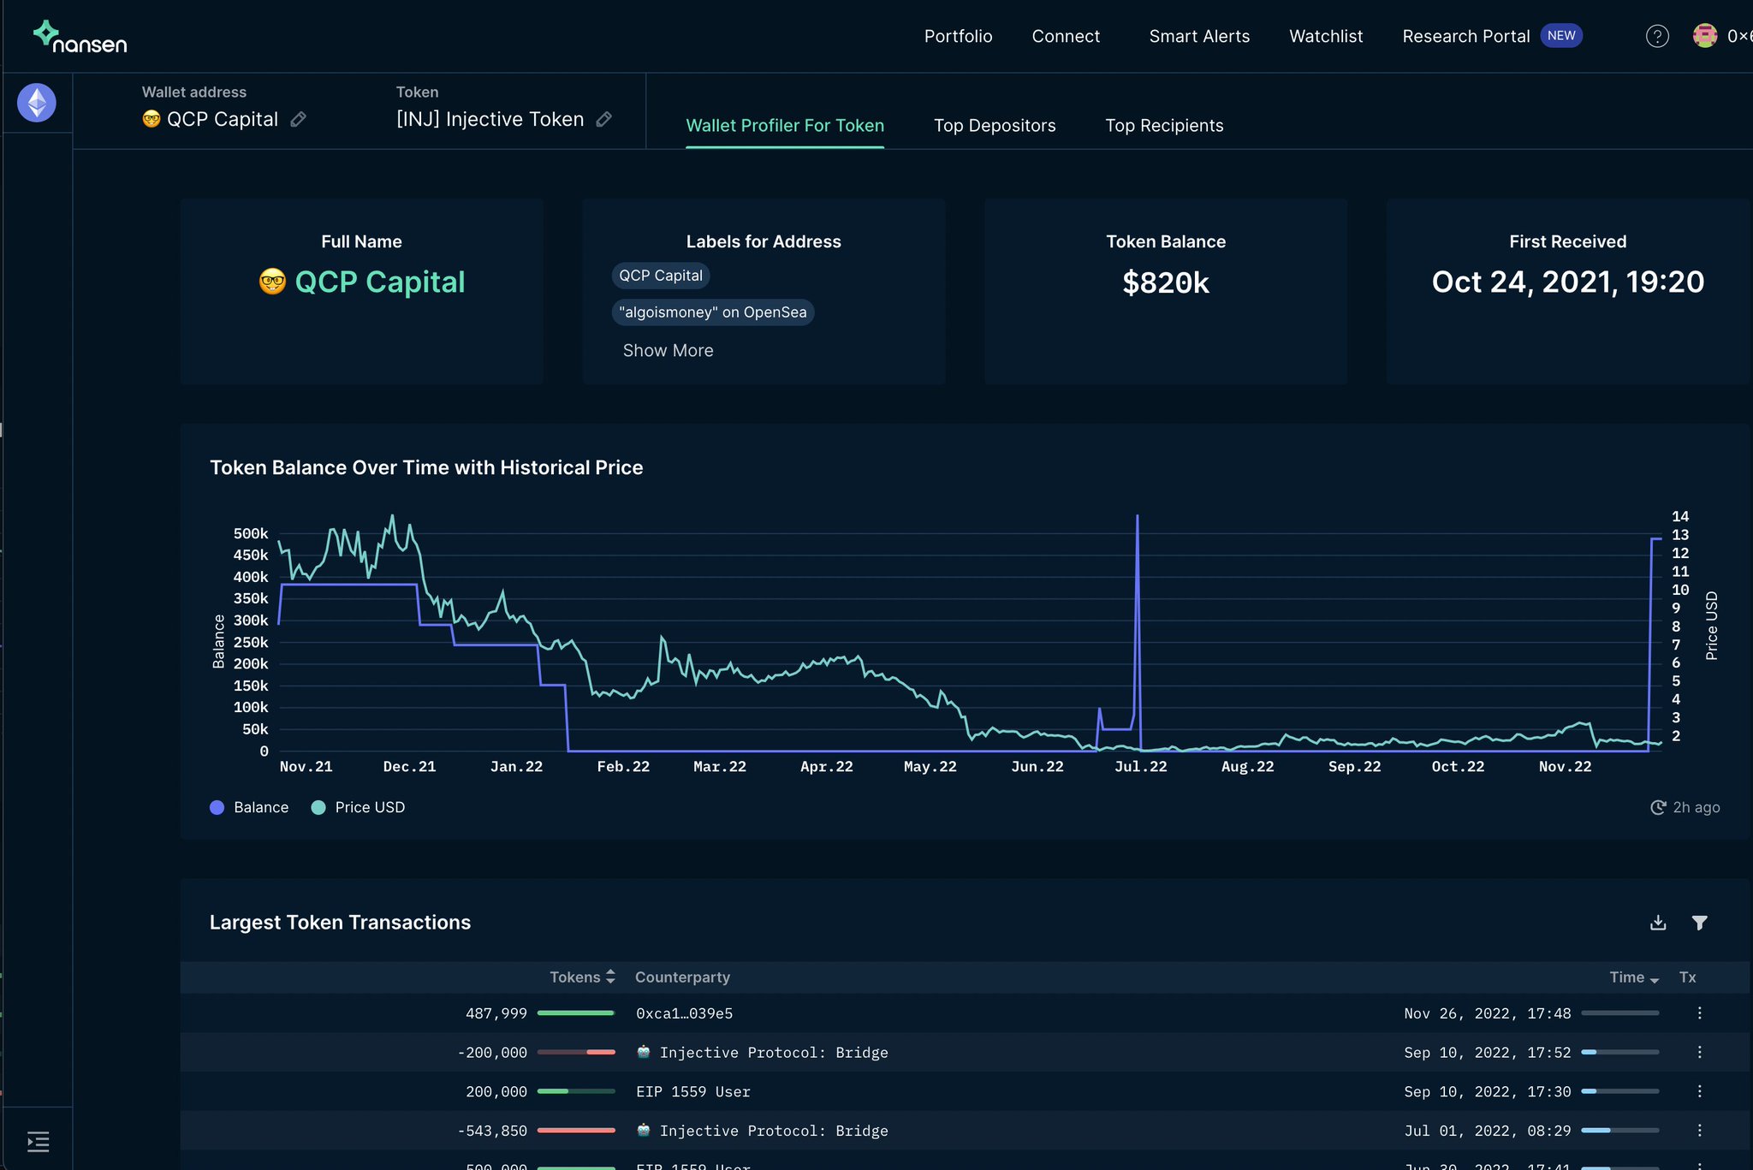Click the profile avatar next to 0x6
Image resolution: width=1753 pixels, height=1170 pixels.
click(x=1704, y=36)
